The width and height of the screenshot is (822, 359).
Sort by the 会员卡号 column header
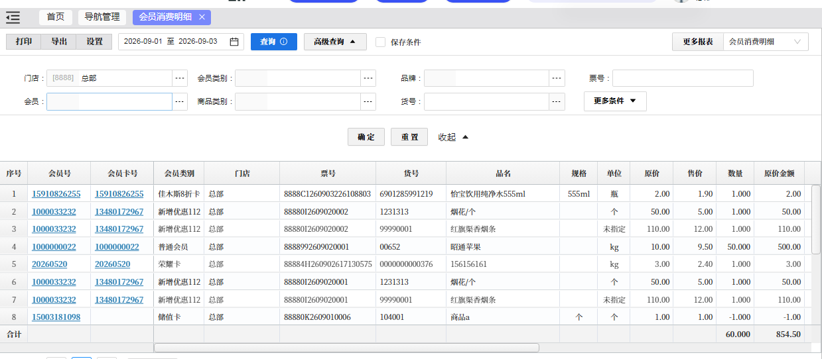(x=122, y=174)
